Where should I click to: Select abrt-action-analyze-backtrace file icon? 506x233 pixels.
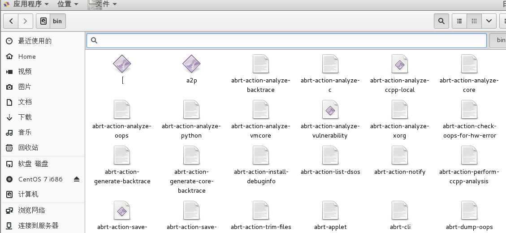click(261, 64)
